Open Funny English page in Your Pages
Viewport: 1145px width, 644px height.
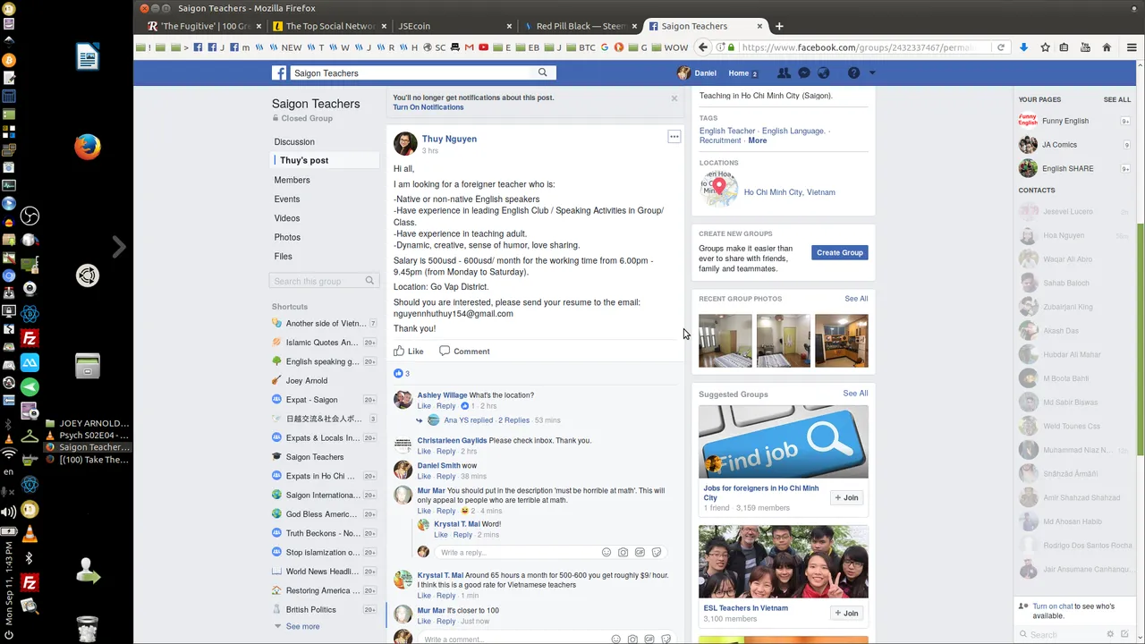1065,121
